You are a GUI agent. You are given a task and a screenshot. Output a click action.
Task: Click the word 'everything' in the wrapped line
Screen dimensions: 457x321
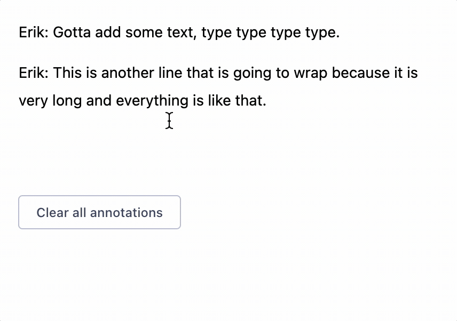152,100
